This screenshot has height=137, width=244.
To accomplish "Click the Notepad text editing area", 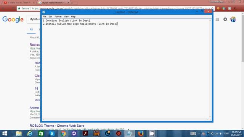I will pos(125,68).
